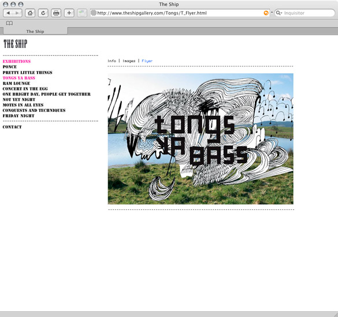Click the Inquisitor search field

click(309, 13)
